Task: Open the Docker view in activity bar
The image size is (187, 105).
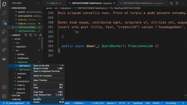Action: pyautogui.click(x=4, y=59)
